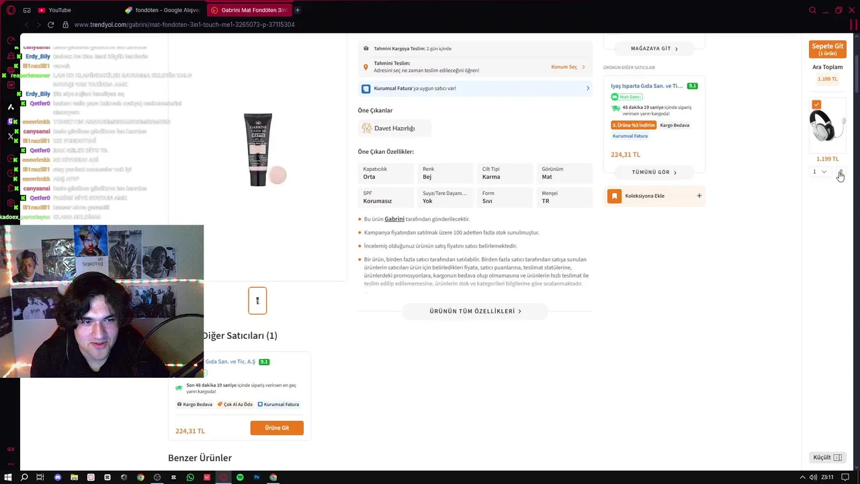The height and width of the screenshot is (484, 860).
Task: Open File Explorer from taskbar
Action: pos(74,477)
